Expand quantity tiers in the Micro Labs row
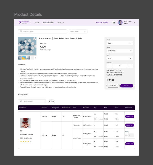Image resolution: width=153 pixels, height=165 pixels. tap(101, 119)
